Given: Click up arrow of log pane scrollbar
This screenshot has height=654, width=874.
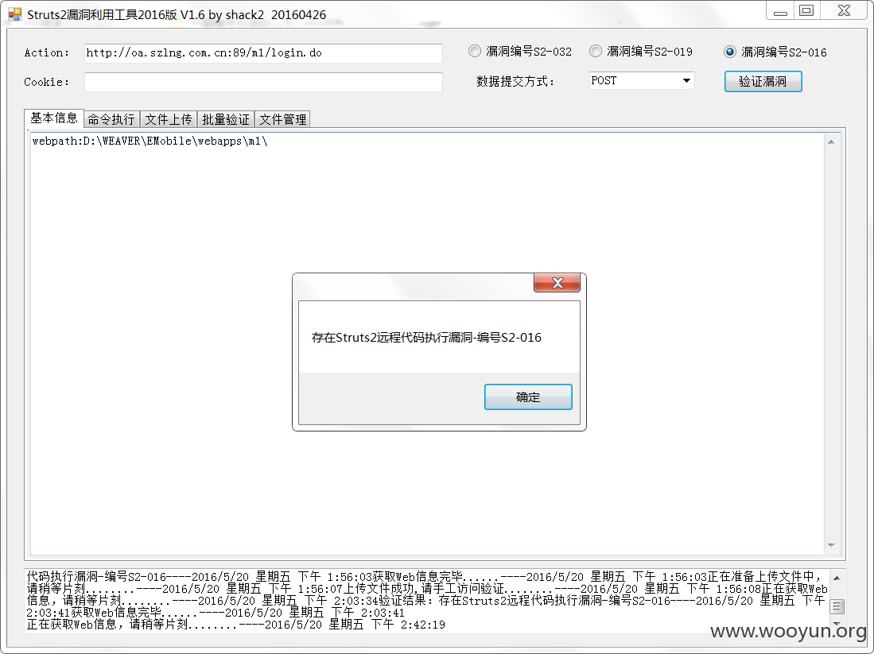Looking at the screenshot, I should point(837,578).
